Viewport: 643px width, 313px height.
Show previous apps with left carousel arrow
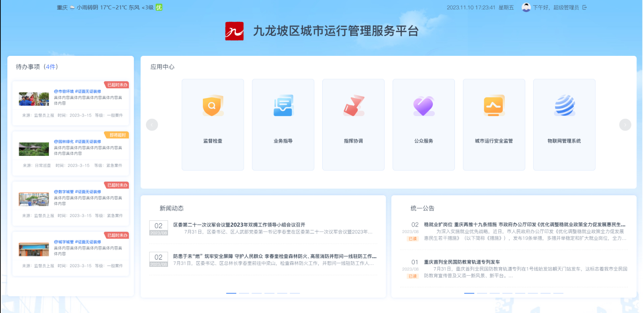pos(152,125)
